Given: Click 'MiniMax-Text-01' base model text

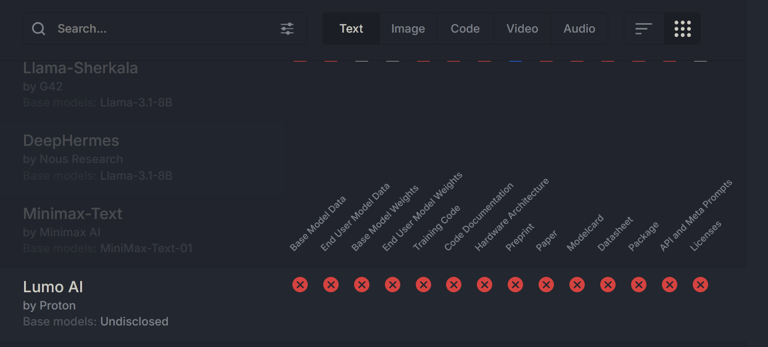Looking at the screenshot, I should (147, 249).
